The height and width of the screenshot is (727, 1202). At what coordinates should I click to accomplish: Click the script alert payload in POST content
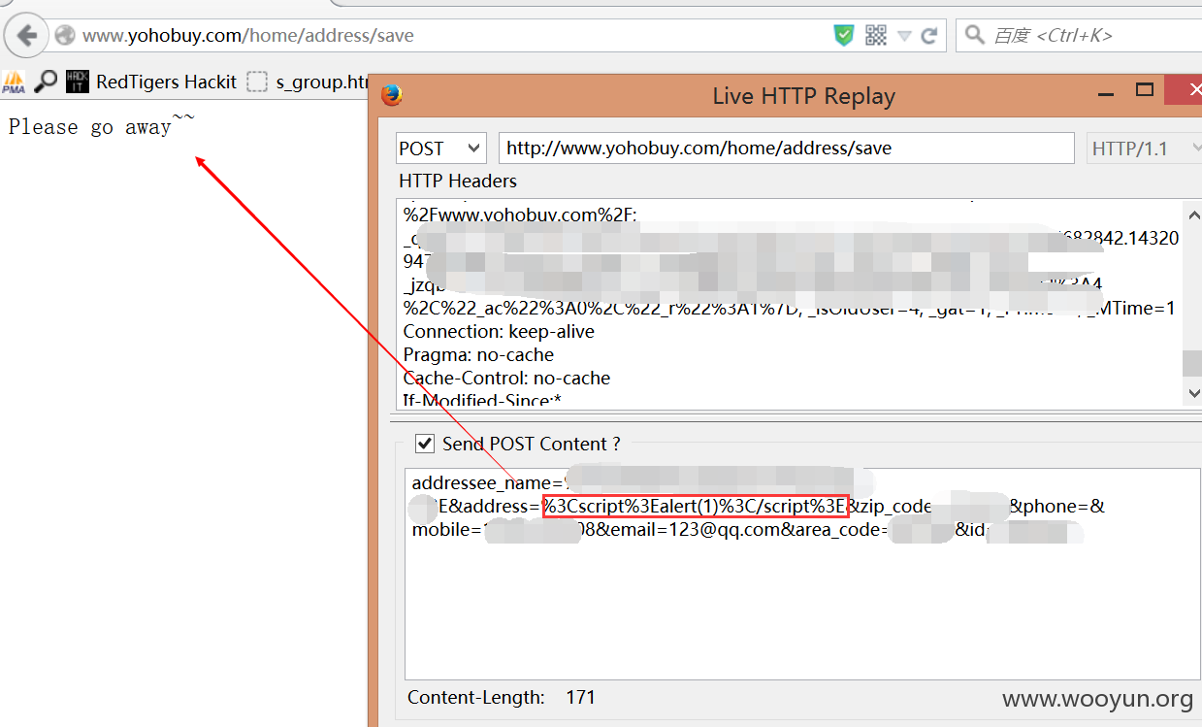tap(696, 506)
